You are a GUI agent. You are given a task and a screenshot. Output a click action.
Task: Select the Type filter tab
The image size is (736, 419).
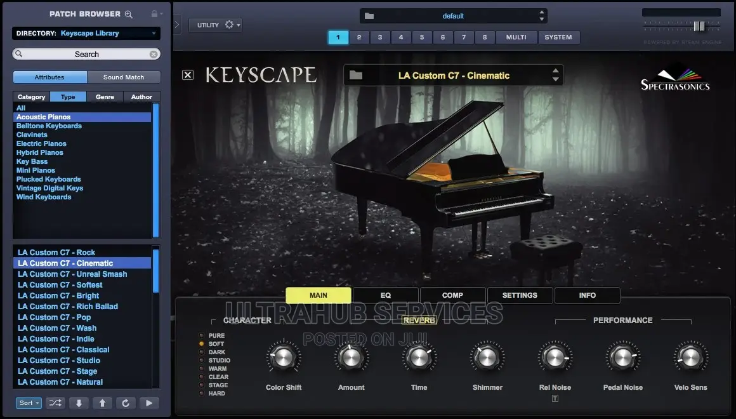[68, 96]
